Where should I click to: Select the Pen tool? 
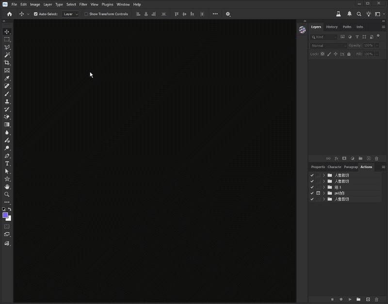pos(7,156)
